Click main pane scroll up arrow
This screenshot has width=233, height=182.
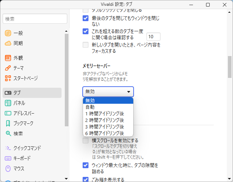click(x=229, y=12)
